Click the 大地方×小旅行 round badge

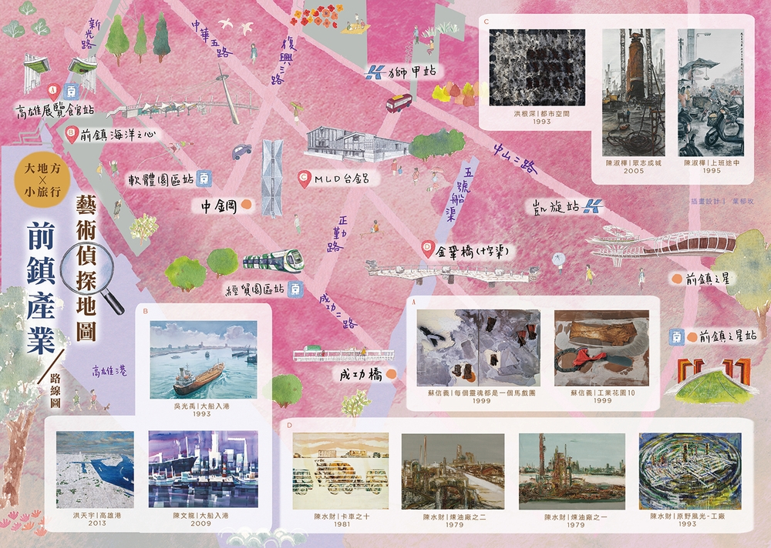pyautogui.click(x=42, y=180)
